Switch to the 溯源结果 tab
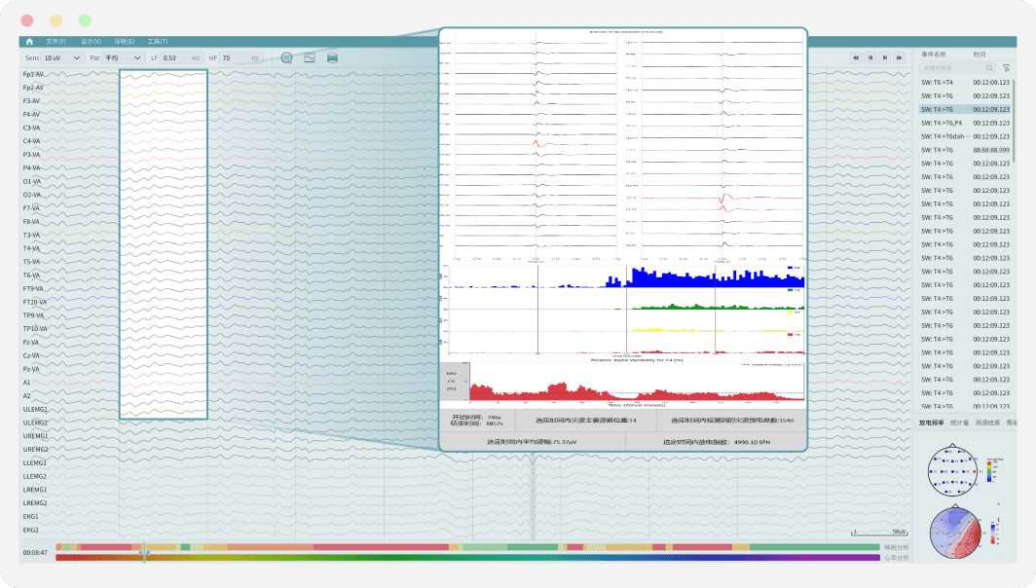1036x588 pixels. (x=987, y=423)
